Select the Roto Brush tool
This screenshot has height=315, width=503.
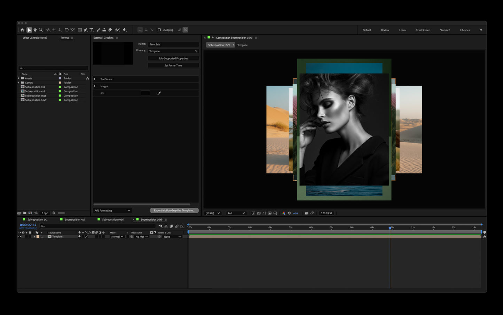coord(117,30)
